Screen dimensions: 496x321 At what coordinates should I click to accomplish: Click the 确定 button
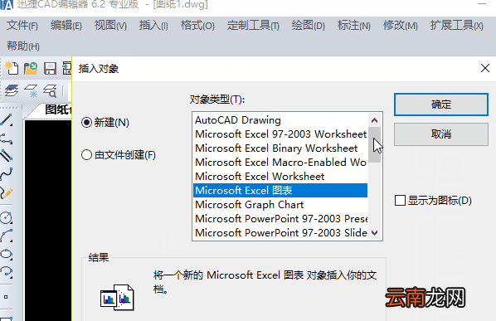(441, 105)
